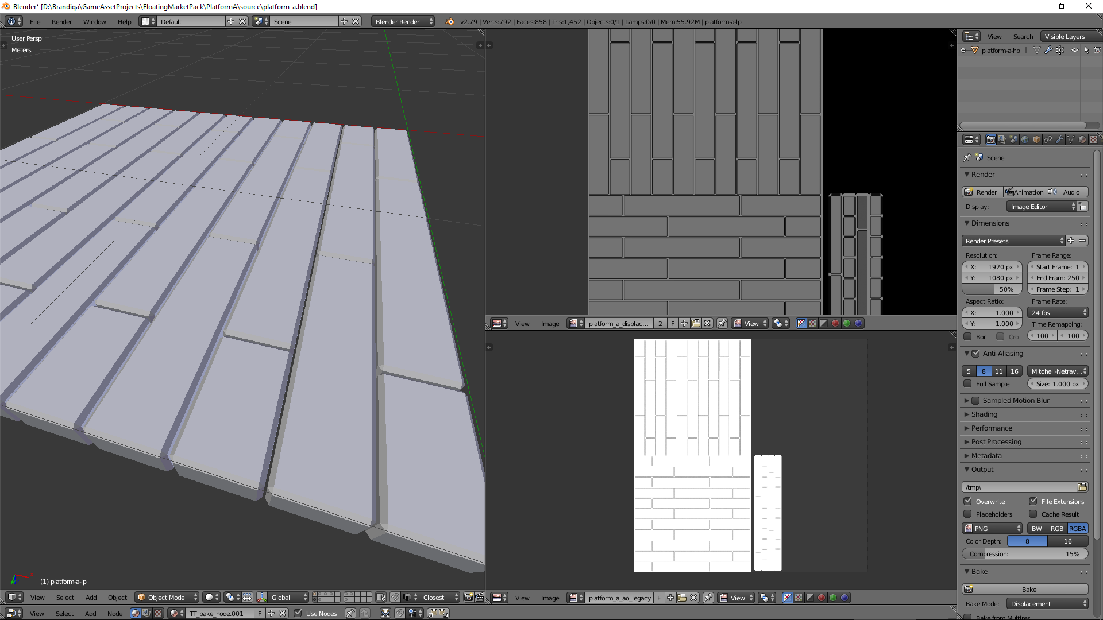Click paste nodes icon in node editor
Image resolution: width=1103 pixels, height=620 pixels.
[x=443, y=613]
